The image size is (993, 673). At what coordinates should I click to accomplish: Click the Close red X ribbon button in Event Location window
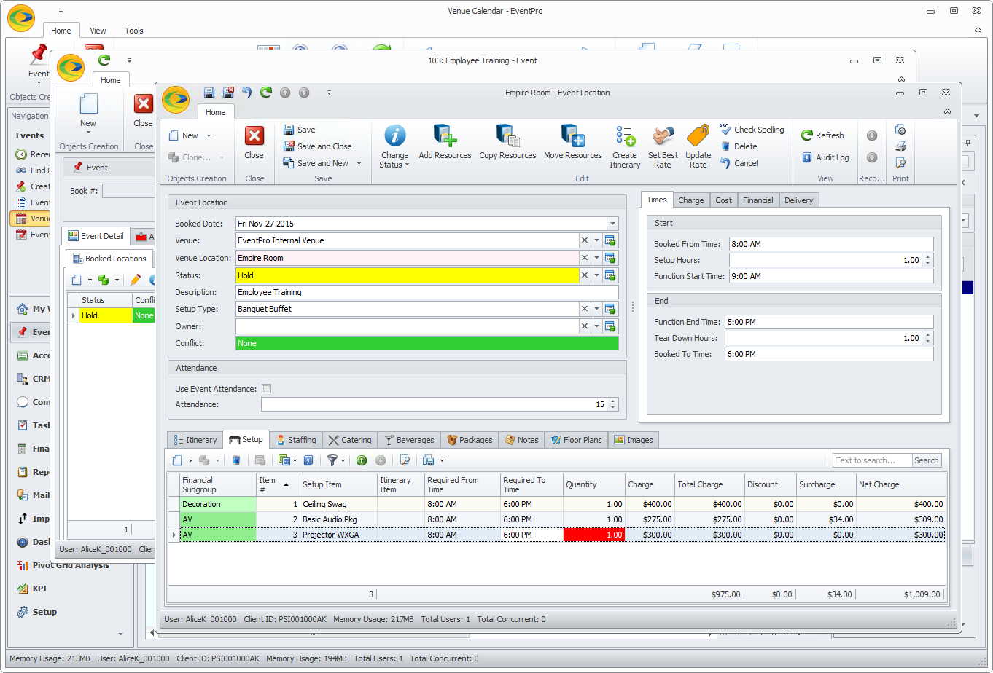point(254,142)
